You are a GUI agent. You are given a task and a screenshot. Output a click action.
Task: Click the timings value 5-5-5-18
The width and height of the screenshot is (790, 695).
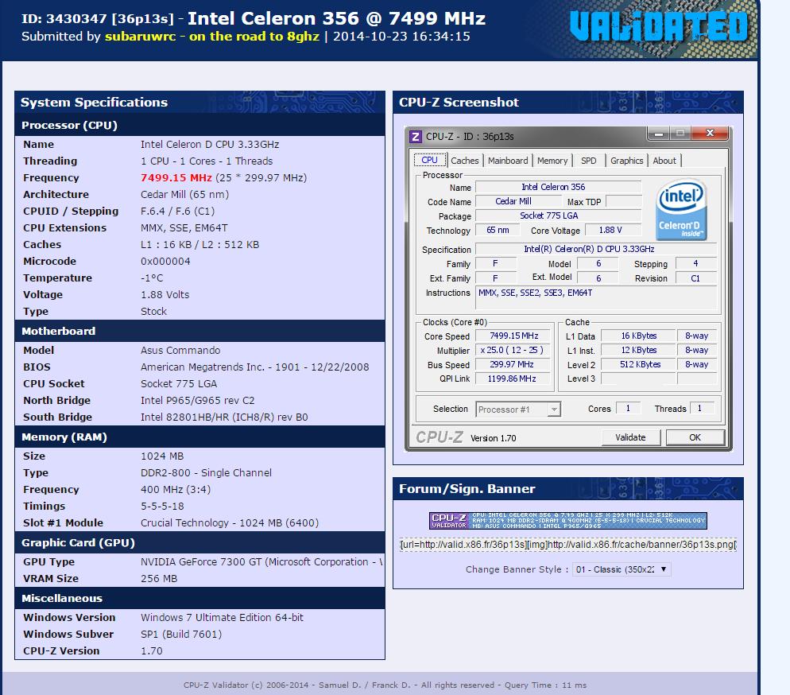(162, 506)
